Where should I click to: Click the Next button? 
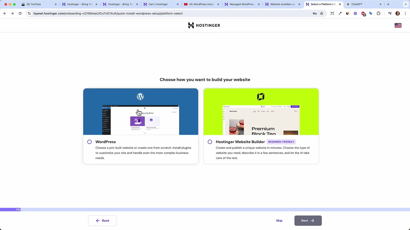click(308, 220)
